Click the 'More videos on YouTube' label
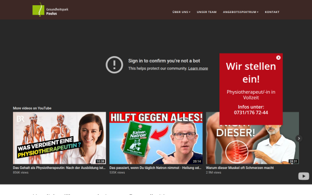Screen dimensions: 312x195 32,108
